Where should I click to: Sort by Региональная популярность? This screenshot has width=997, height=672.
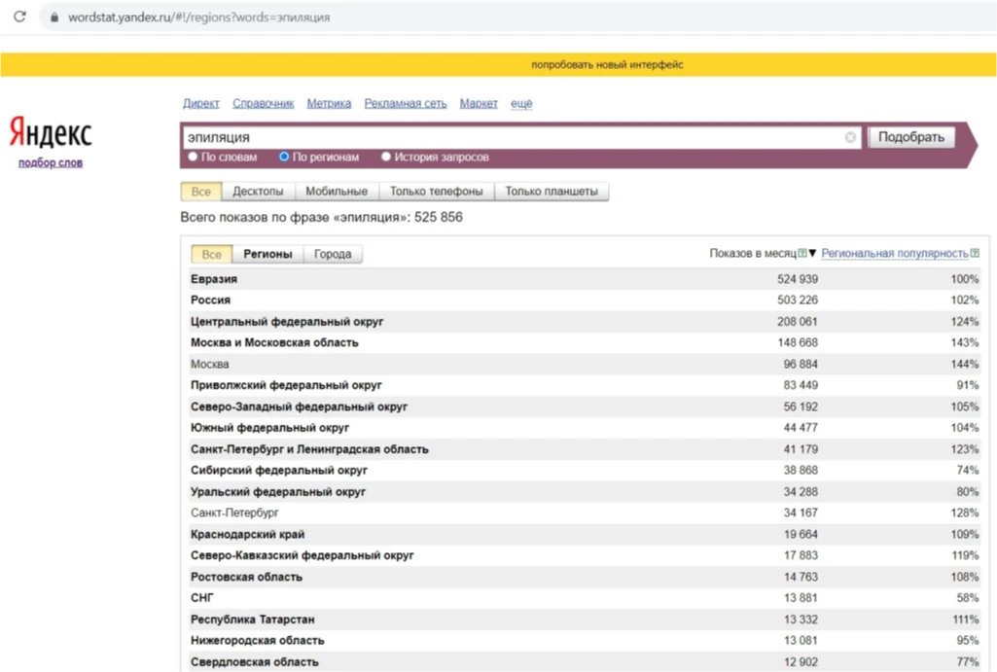[895, 253]
